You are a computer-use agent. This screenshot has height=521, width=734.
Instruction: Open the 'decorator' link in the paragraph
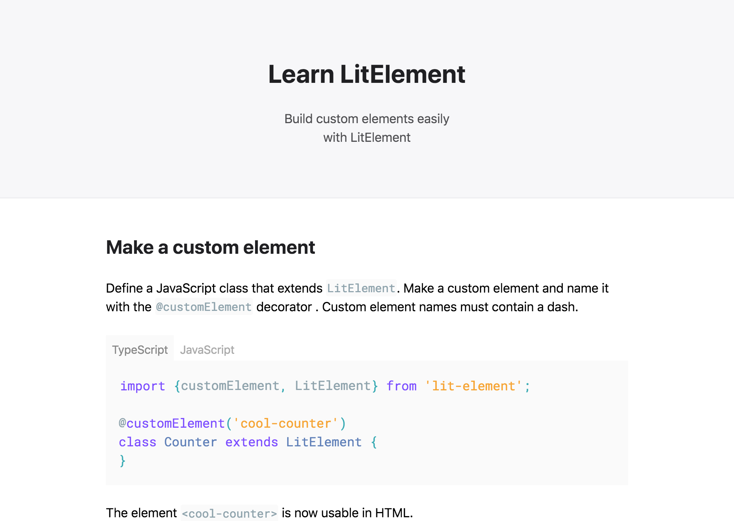(284, 307)
